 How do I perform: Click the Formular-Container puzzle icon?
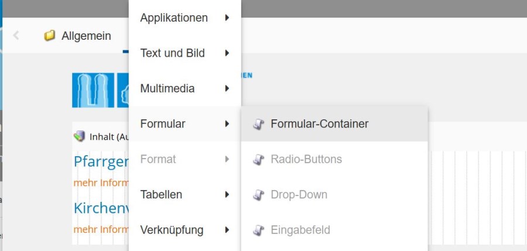pyautogui.click(x=259, y=124)
